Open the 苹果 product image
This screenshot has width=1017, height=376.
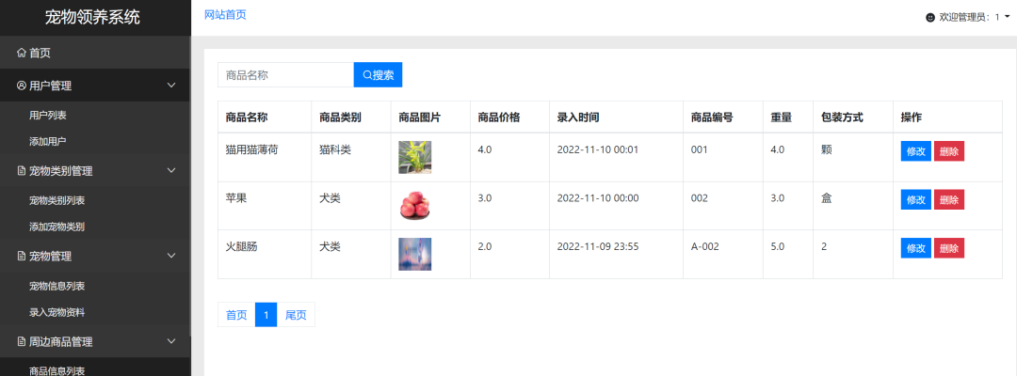coord(415,206)
